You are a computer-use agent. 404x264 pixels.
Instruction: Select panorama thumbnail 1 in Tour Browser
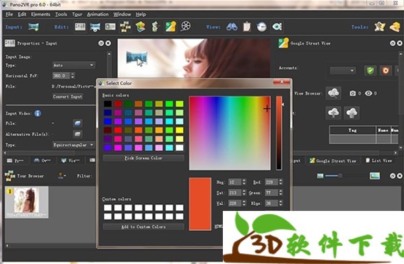coord(26,202)
